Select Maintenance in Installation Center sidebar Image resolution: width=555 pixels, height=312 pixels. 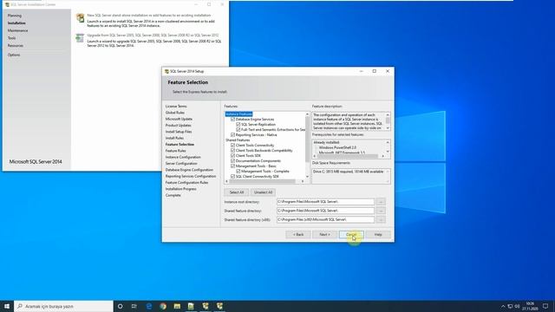17,31
